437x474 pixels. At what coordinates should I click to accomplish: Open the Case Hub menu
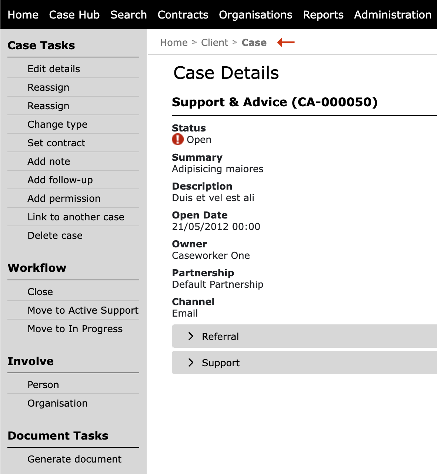tap(74, 15)
